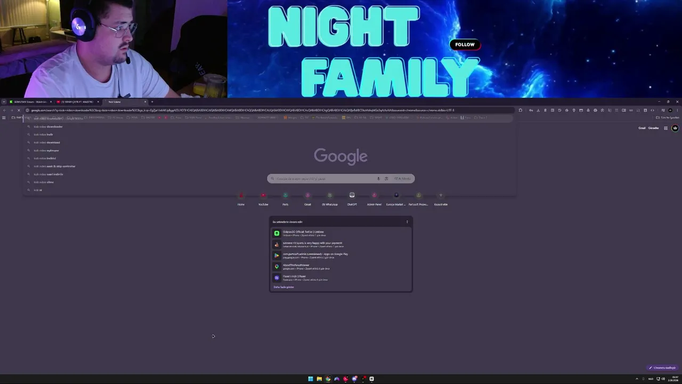Stop loading the page
Viewport: 682px width, 384px height.
19,110
